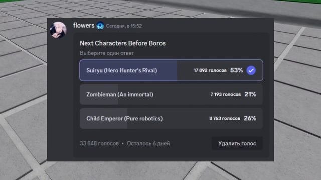Click the Осталось 6 дней remaining time
Image resolution: width=321 pixels, height=180 pixels.
click(148, 143)
